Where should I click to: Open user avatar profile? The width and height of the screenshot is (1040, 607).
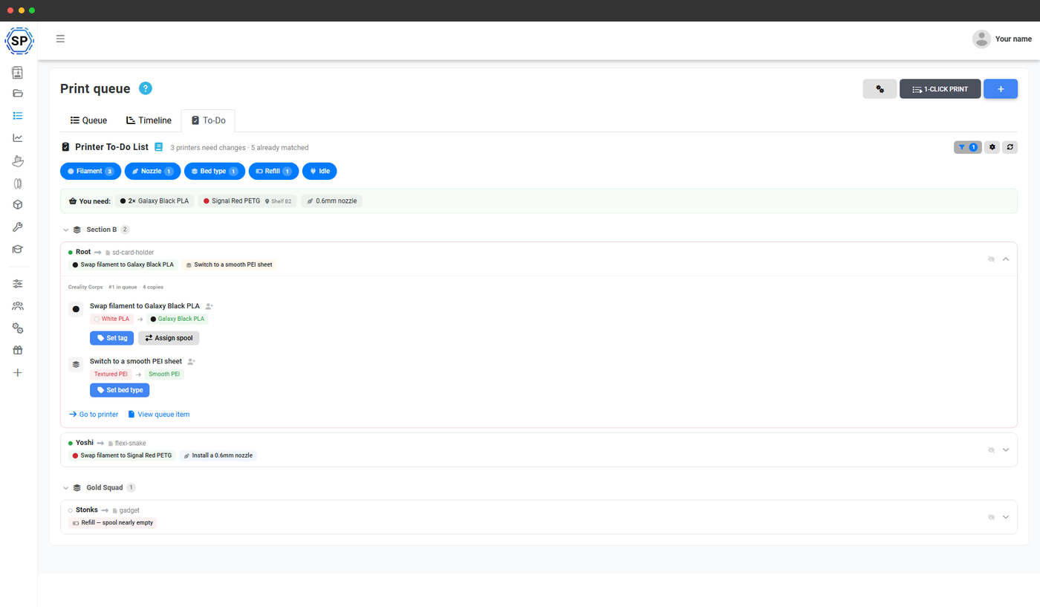click(981, 39)
